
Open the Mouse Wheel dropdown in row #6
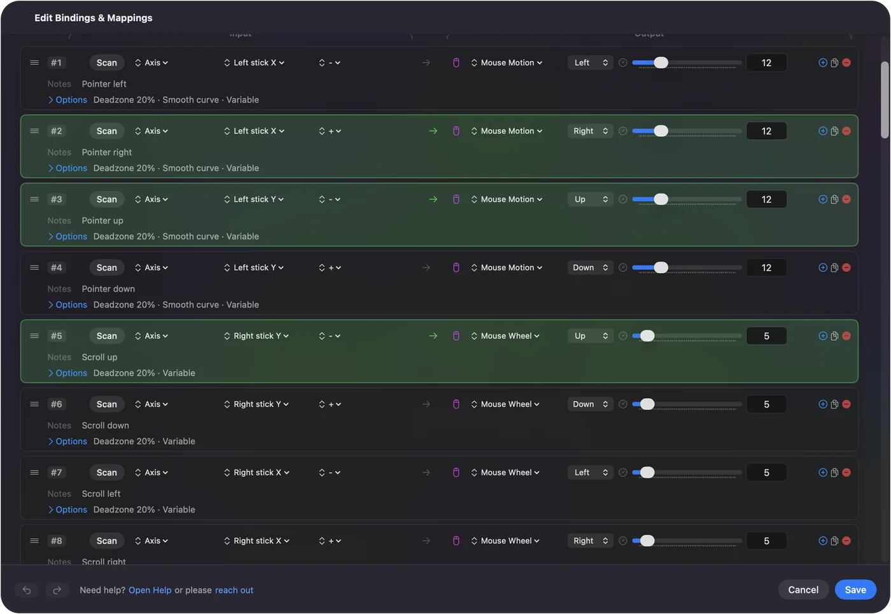[506, 404]
